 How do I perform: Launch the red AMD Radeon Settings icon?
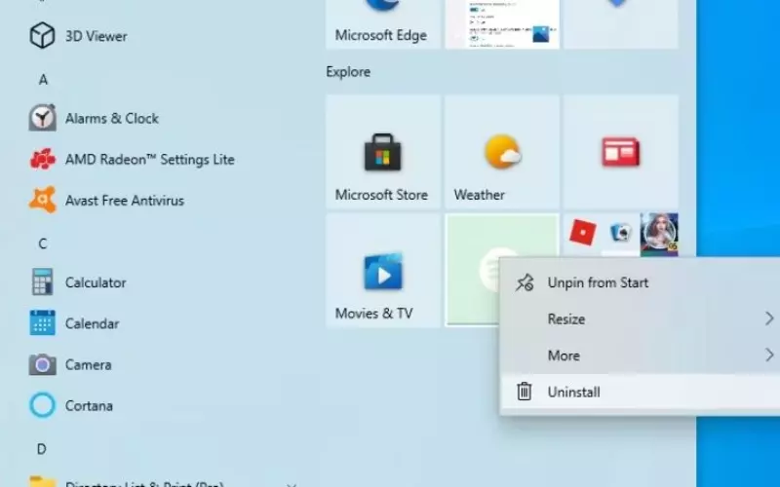point(42,159)
